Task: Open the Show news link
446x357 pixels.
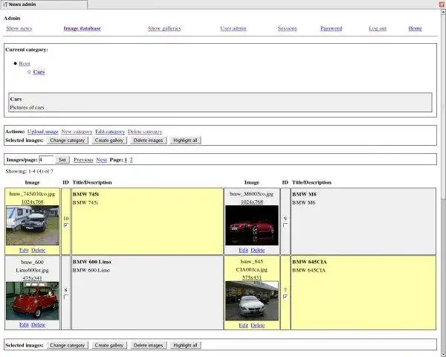Action: point(19,28)
